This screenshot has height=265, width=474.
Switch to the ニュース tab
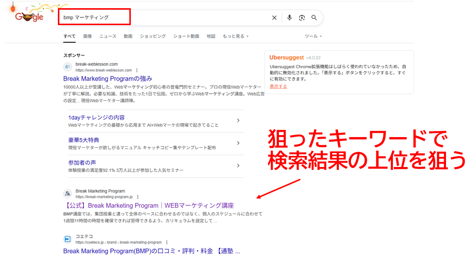[108, 36]
